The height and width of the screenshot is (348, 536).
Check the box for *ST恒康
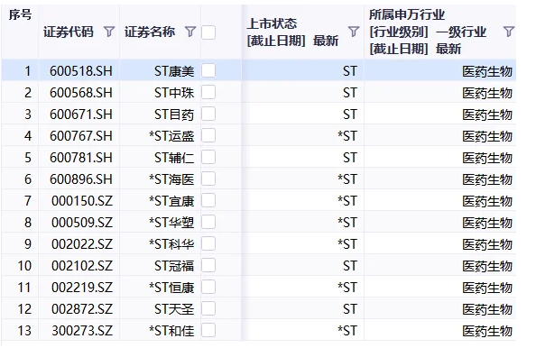click(208, 288)
